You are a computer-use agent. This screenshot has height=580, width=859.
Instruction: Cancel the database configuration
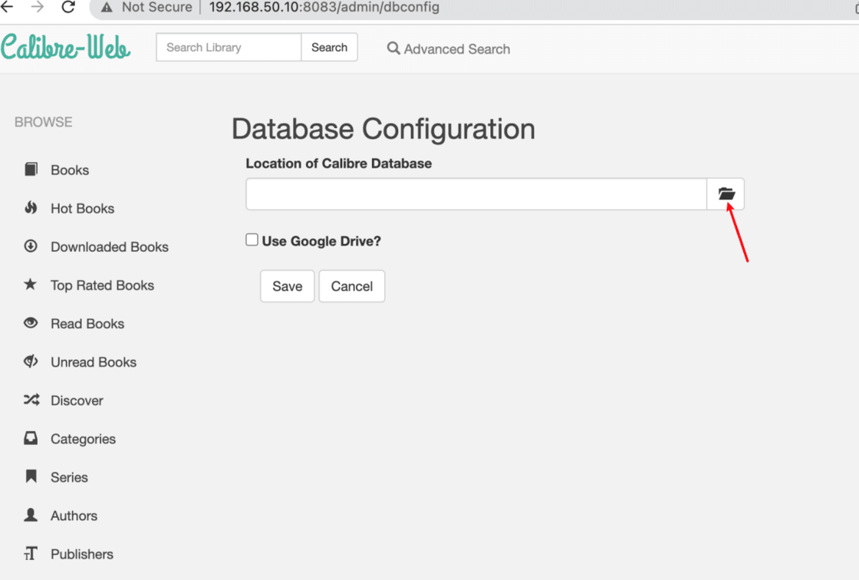click(351, 286)
